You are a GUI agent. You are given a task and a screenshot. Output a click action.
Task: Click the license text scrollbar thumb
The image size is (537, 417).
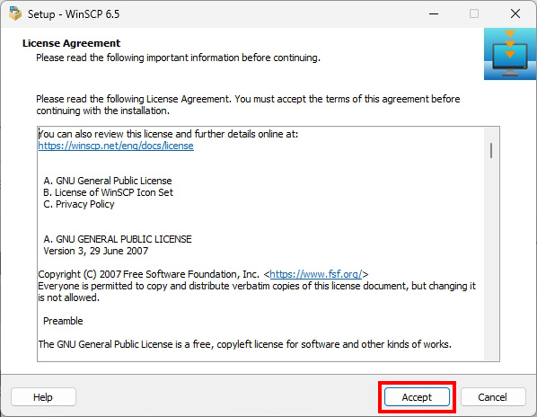(x=491, y=150)
